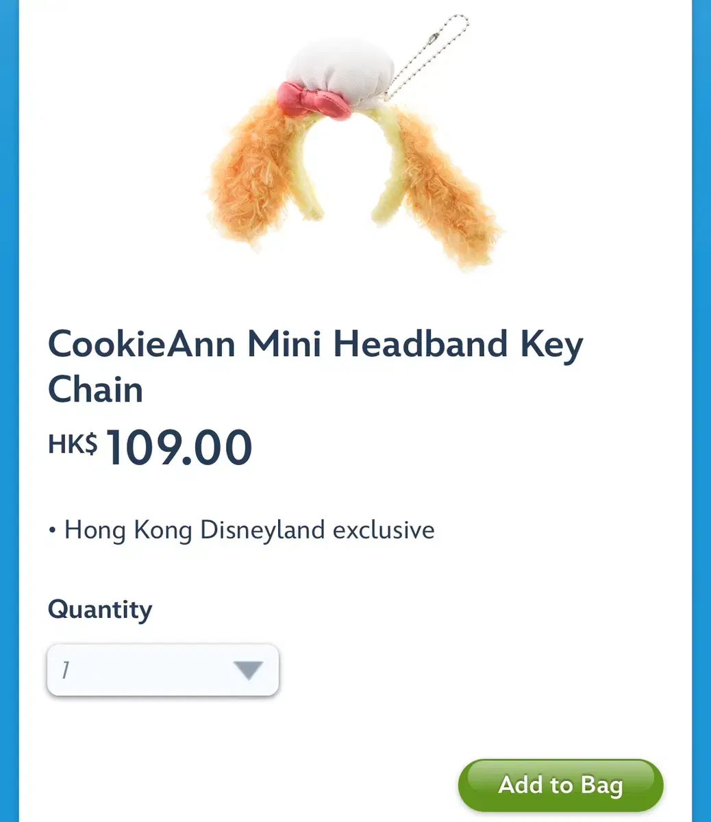Click the yellow headband arch

click(x=342, y=158)
